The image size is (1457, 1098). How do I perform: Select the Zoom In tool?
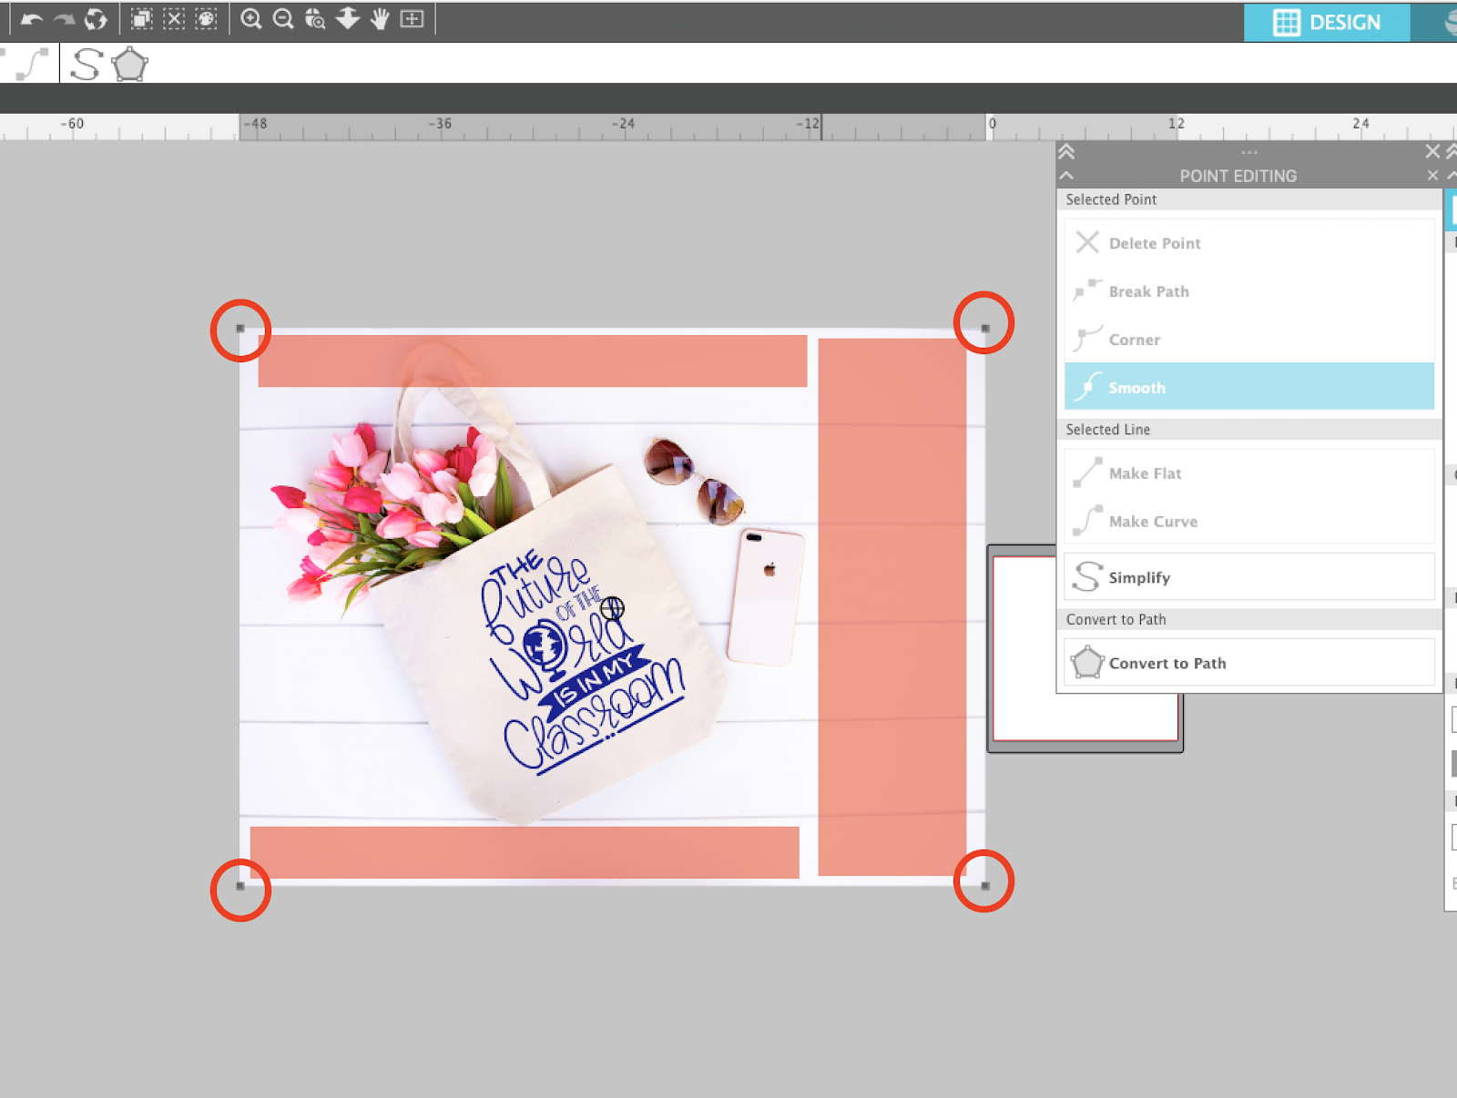[x=252, y=18]
